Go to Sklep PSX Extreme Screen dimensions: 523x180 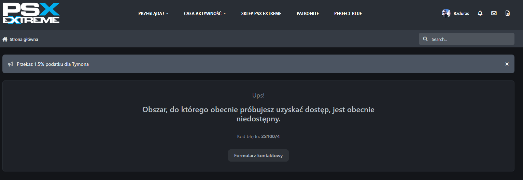(261, 14)
